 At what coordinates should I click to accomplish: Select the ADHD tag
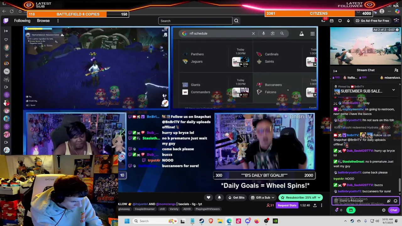[187, 209]
